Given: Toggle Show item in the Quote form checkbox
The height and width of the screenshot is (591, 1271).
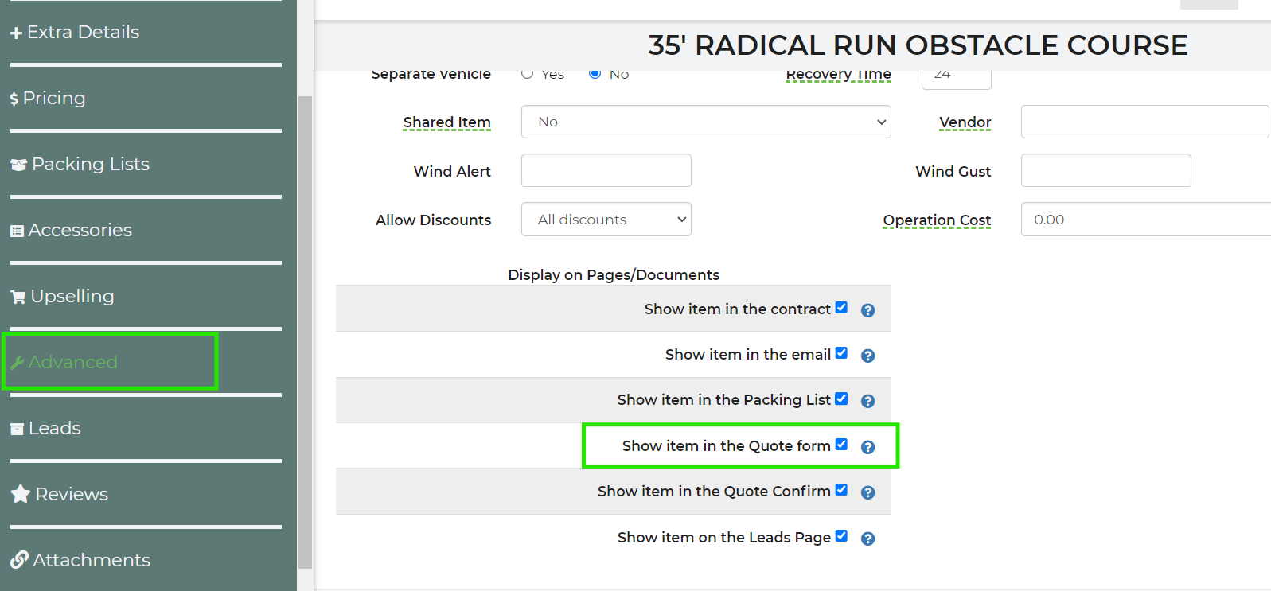Looking at the screenshot, I should coord(841,445).
